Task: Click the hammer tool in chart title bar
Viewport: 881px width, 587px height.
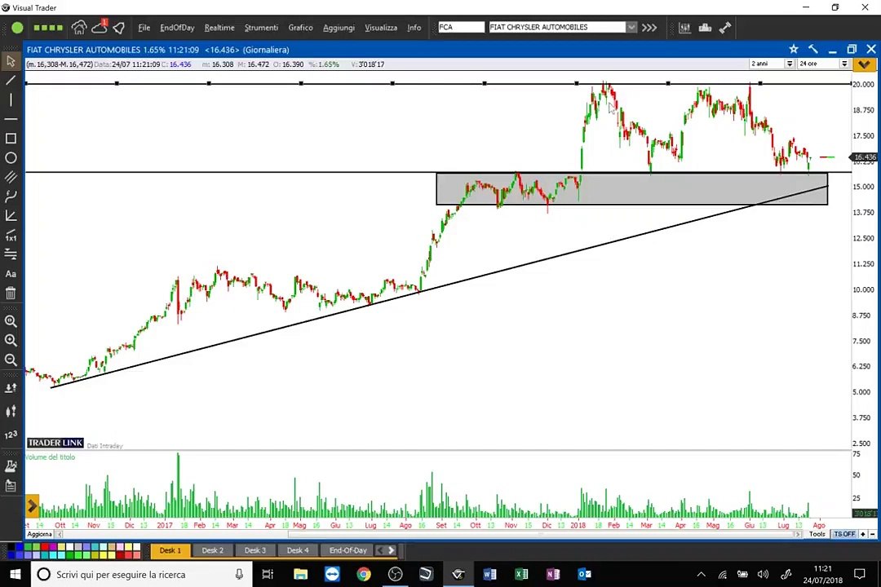Action: [x=813, y=49]
